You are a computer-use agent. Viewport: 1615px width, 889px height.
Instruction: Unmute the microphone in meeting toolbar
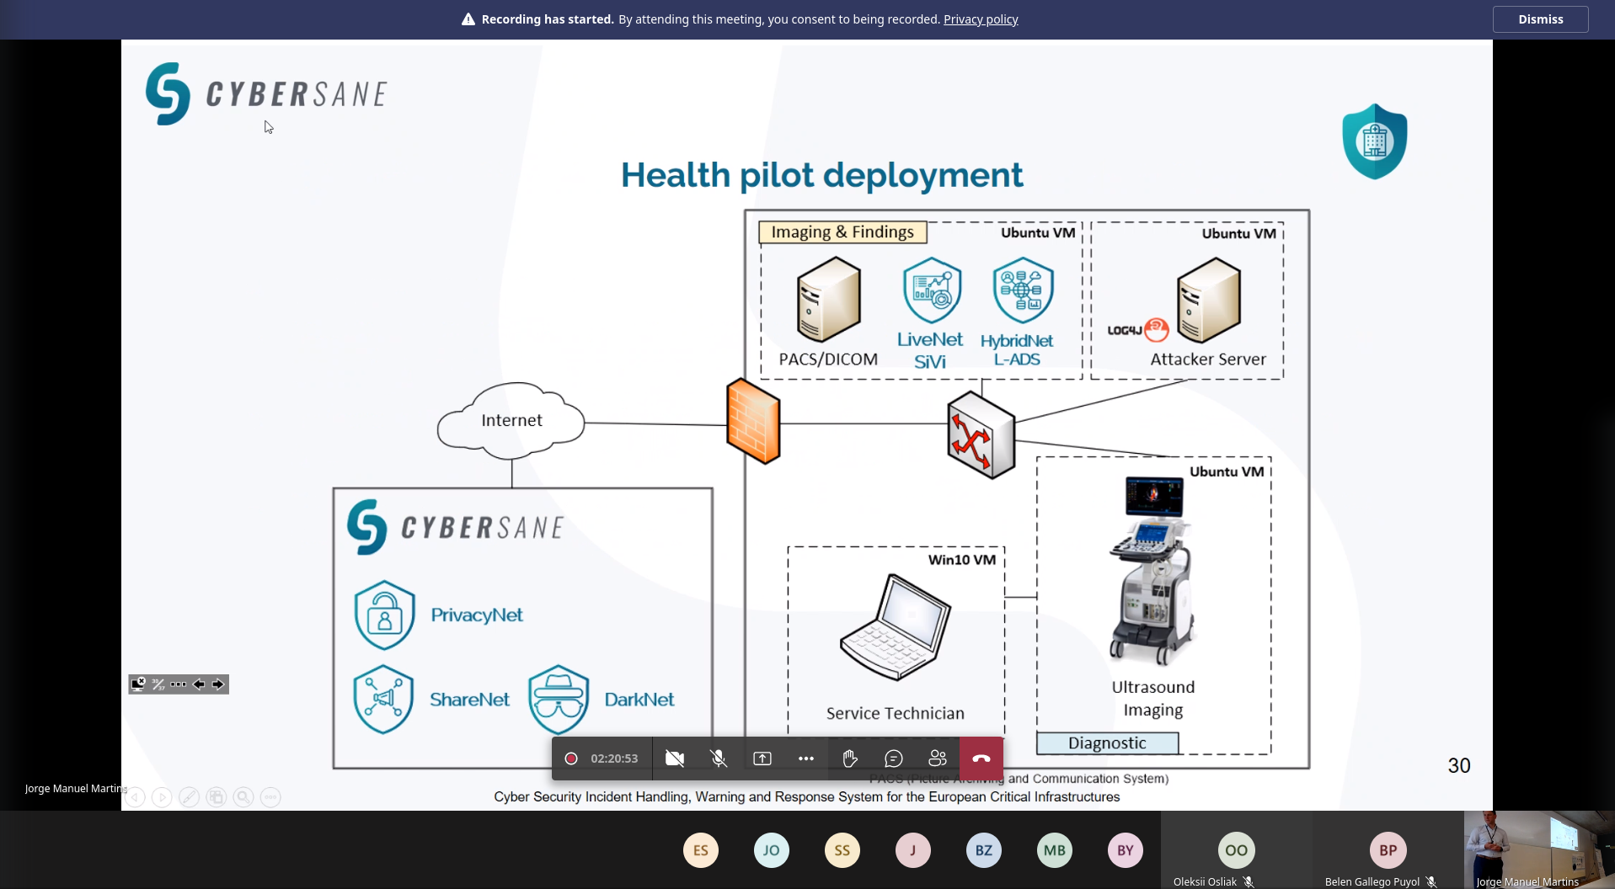(x=719, y=759)
